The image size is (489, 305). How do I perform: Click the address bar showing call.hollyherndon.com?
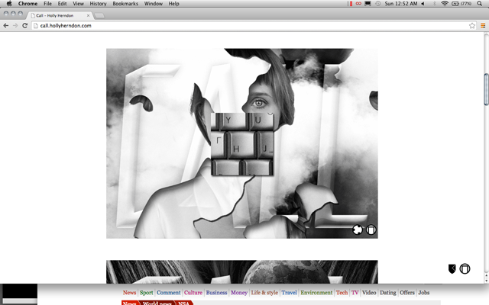tap(229, 25)
